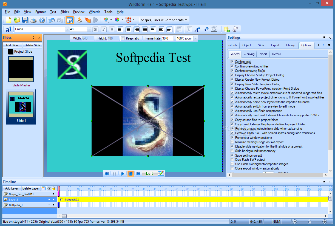Toggle the eye visibility icon in the timeline header
This screenshot has height=226, width=335.
point(49,188)
